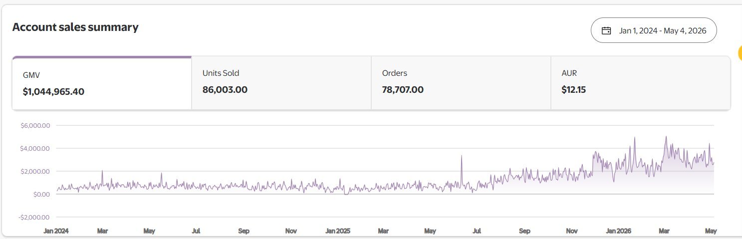Click the 86,003.00 units sold value
Viewport: 742px width, 239px height.
click(x=225, y=90)
